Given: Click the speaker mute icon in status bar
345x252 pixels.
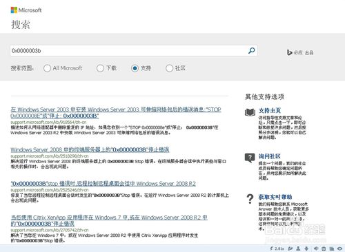Looking at the screenshot, I should tap(316, 249).
